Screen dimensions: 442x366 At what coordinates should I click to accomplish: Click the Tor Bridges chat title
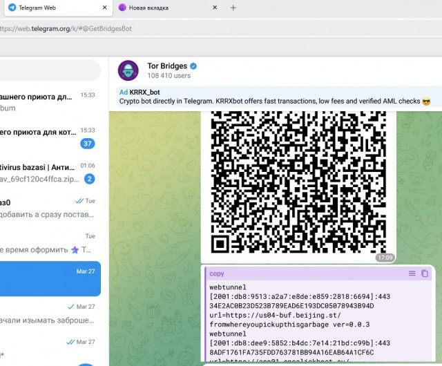tap(167, 66)
